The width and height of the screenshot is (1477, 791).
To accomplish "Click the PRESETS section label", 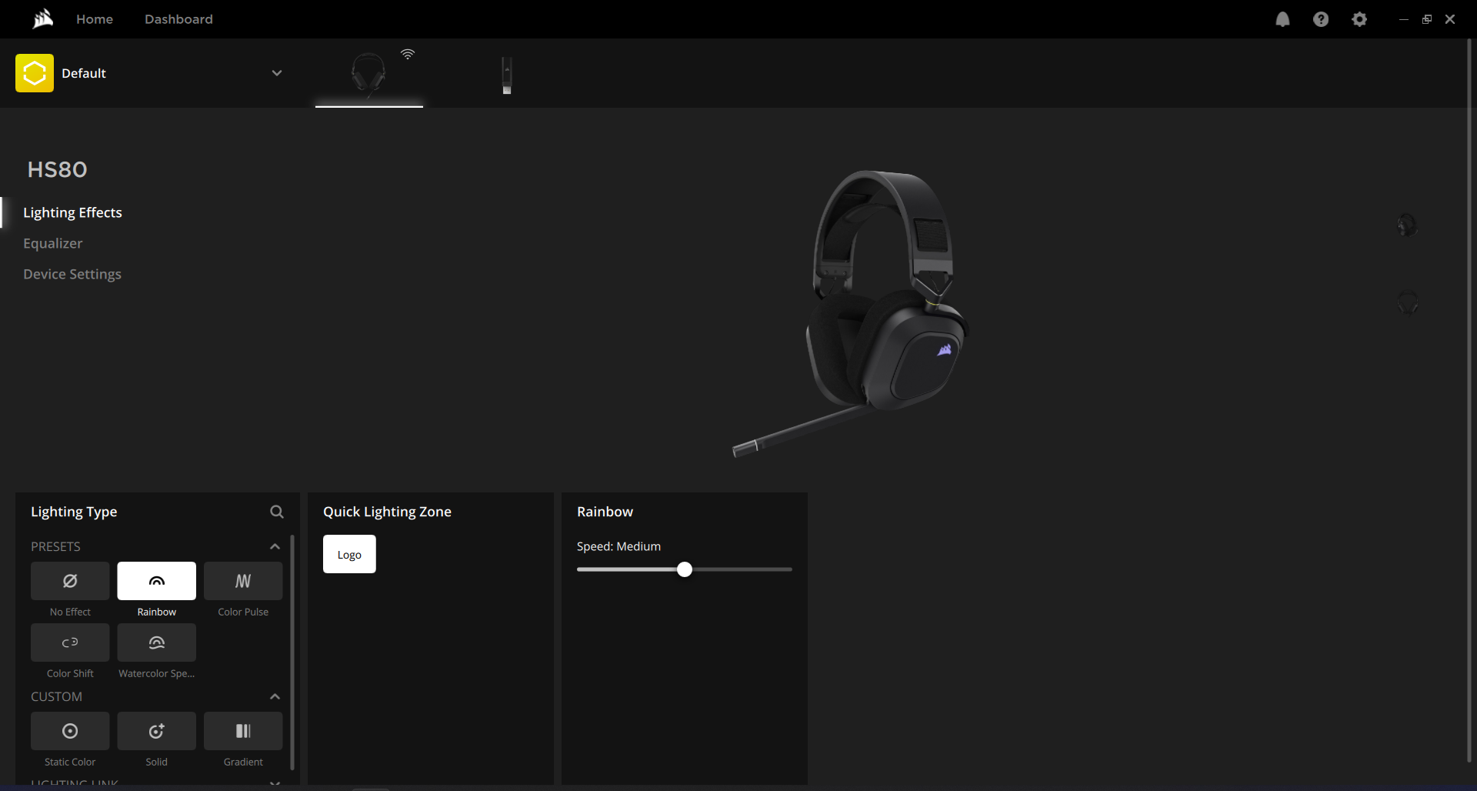I will (55, 546).
